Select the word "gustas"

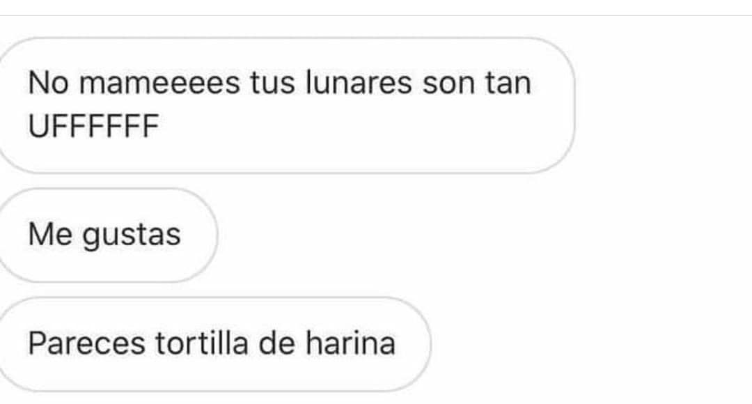[132, 236]
